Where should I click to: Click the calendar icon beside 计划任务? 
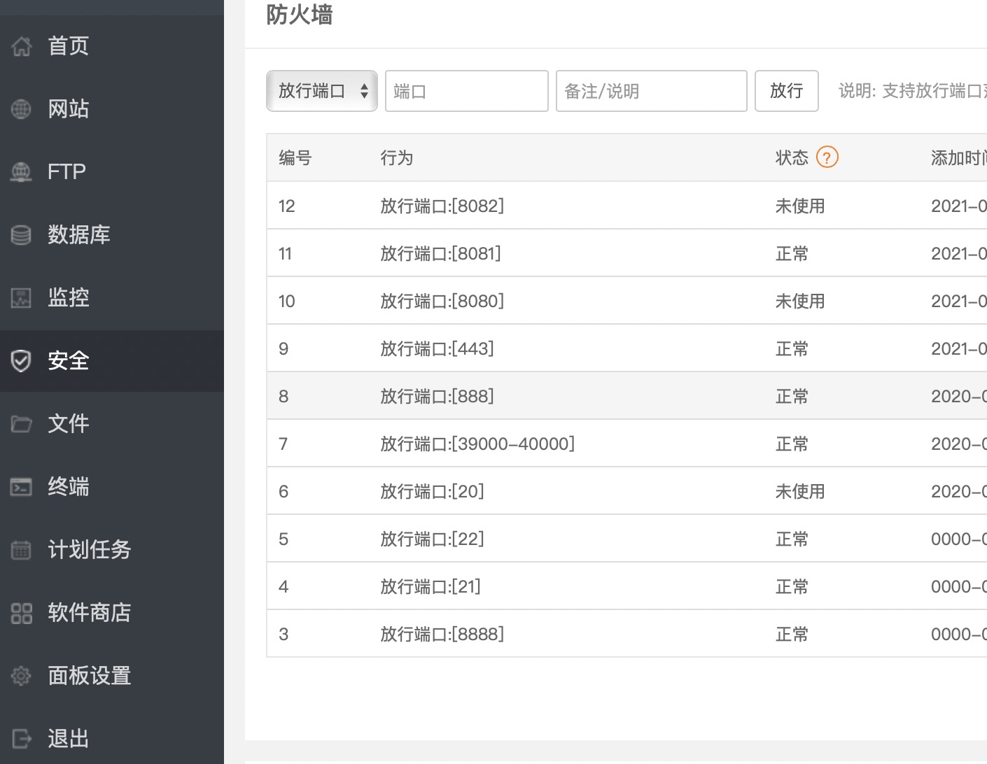coord(22,550)
